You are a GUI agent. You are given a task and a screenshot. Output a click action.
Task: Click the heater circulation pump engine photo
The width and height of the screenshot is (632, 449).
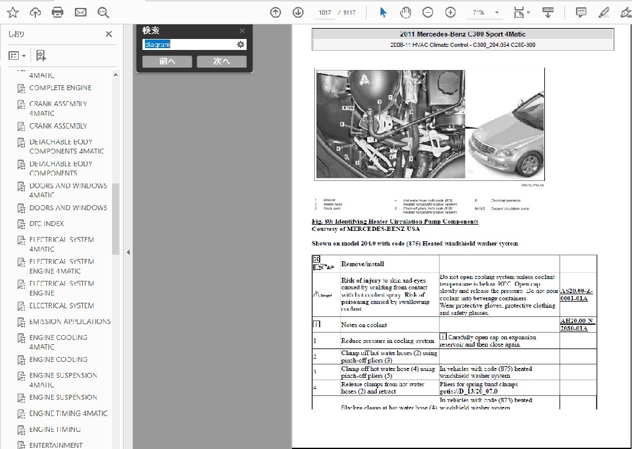[x=390, y=124]
